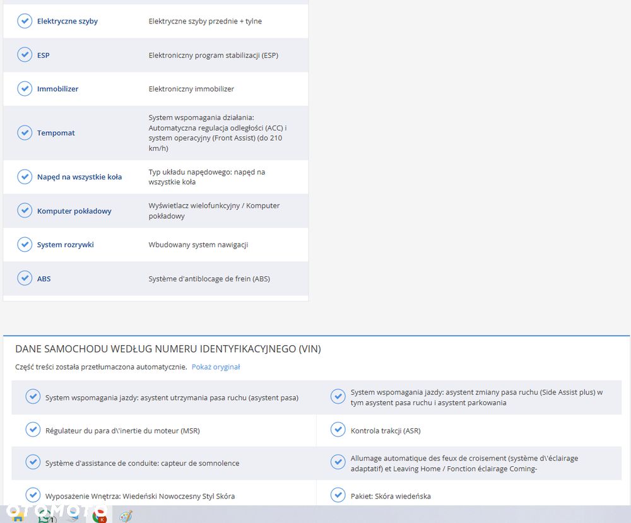Screen dimensions: 631x523
Task: Click the System rozrywki checkmark icon
Action: pos(25,244)
